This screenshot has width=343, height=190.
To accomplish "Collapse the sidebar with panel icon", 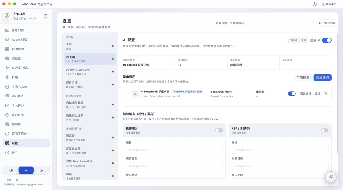I will pyautogui.click(x=45, y=16).
